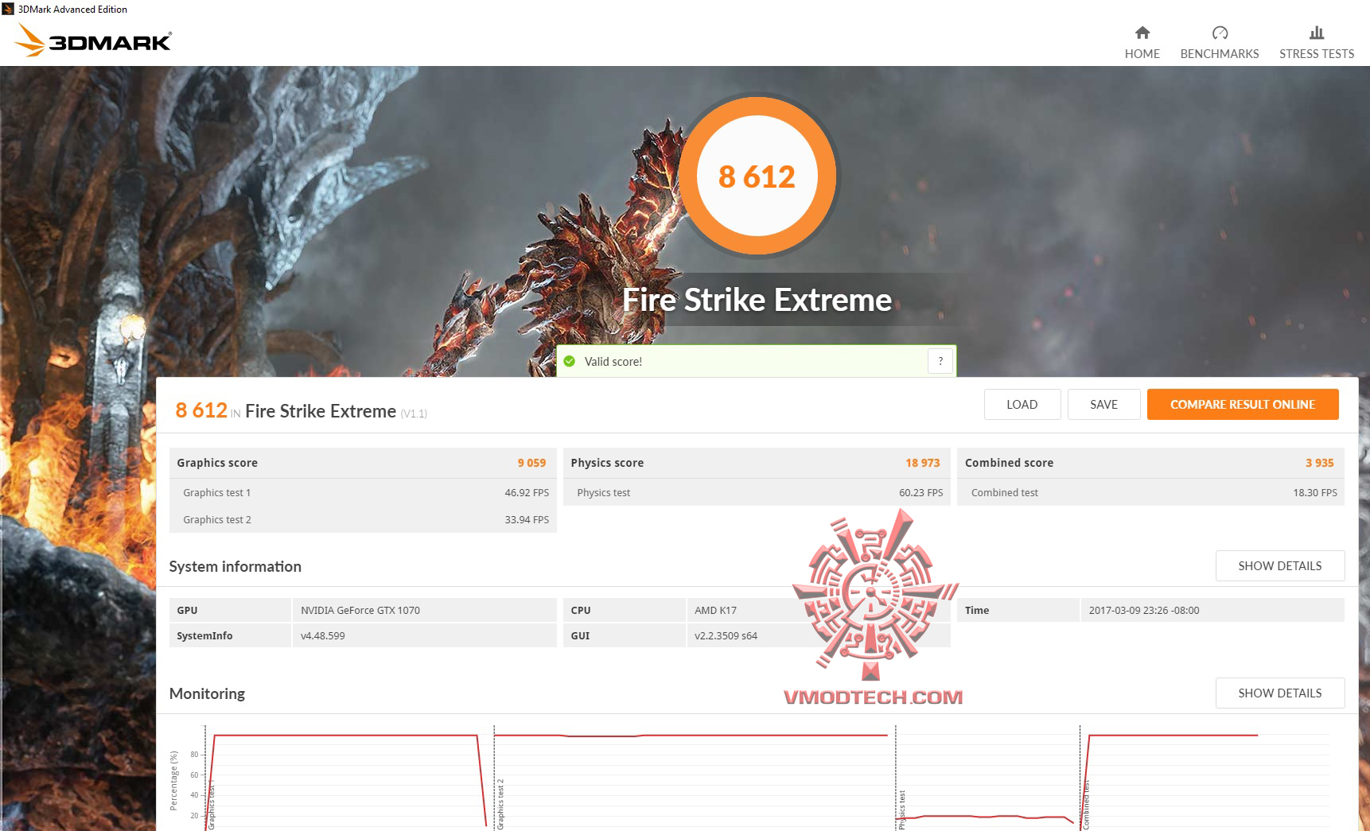Click the Monitoring section heading

[x=207, y=693]
